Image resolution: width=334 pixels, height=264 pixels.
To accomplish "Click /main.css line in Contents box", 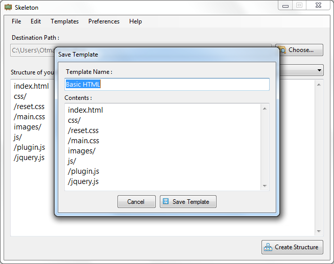I will [x=84, y=141].
